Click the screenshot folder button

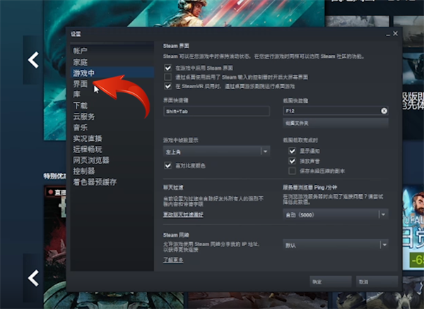pyautogui.click(x=336, y=123)
